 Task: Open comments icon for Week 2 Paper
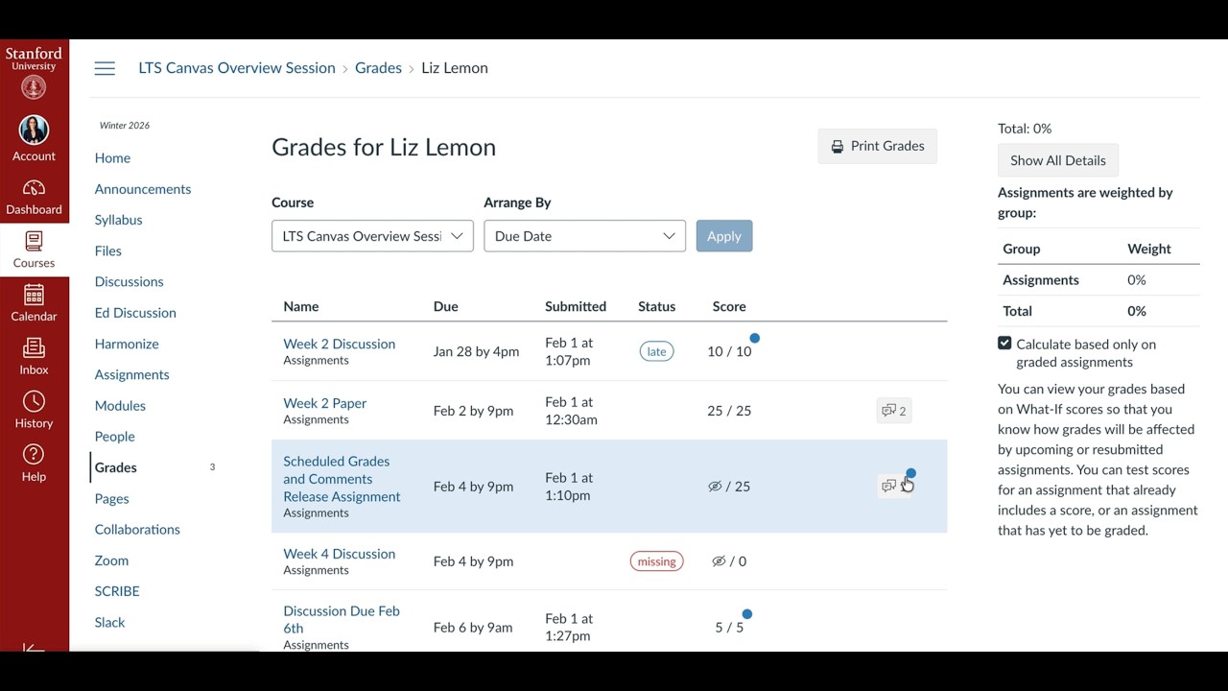[893, 411]
